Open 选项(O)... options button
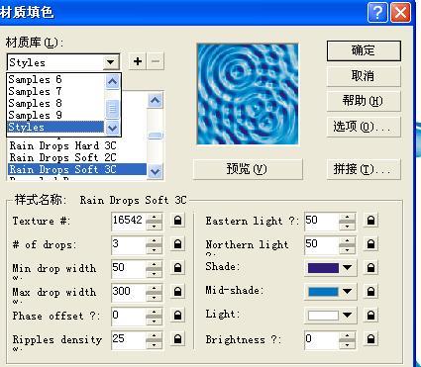The height and width of the screenshot is (367, 421). (364, 127)
